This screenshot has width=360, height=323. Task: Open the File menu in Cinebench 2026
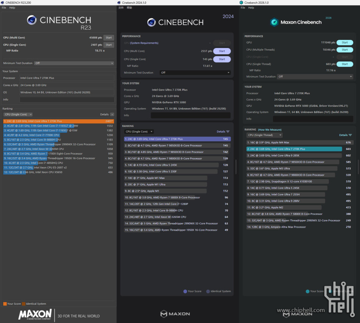click(x=243, y=8)
